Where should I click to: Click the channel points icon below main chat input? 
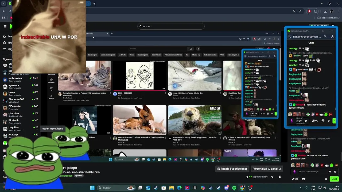click(x=295, y=179)
